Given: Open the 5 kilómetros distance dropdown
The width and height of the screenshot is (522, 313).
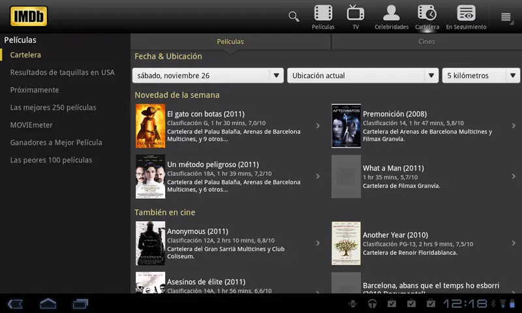Looking at the screenshot, I should click(481, 76).
